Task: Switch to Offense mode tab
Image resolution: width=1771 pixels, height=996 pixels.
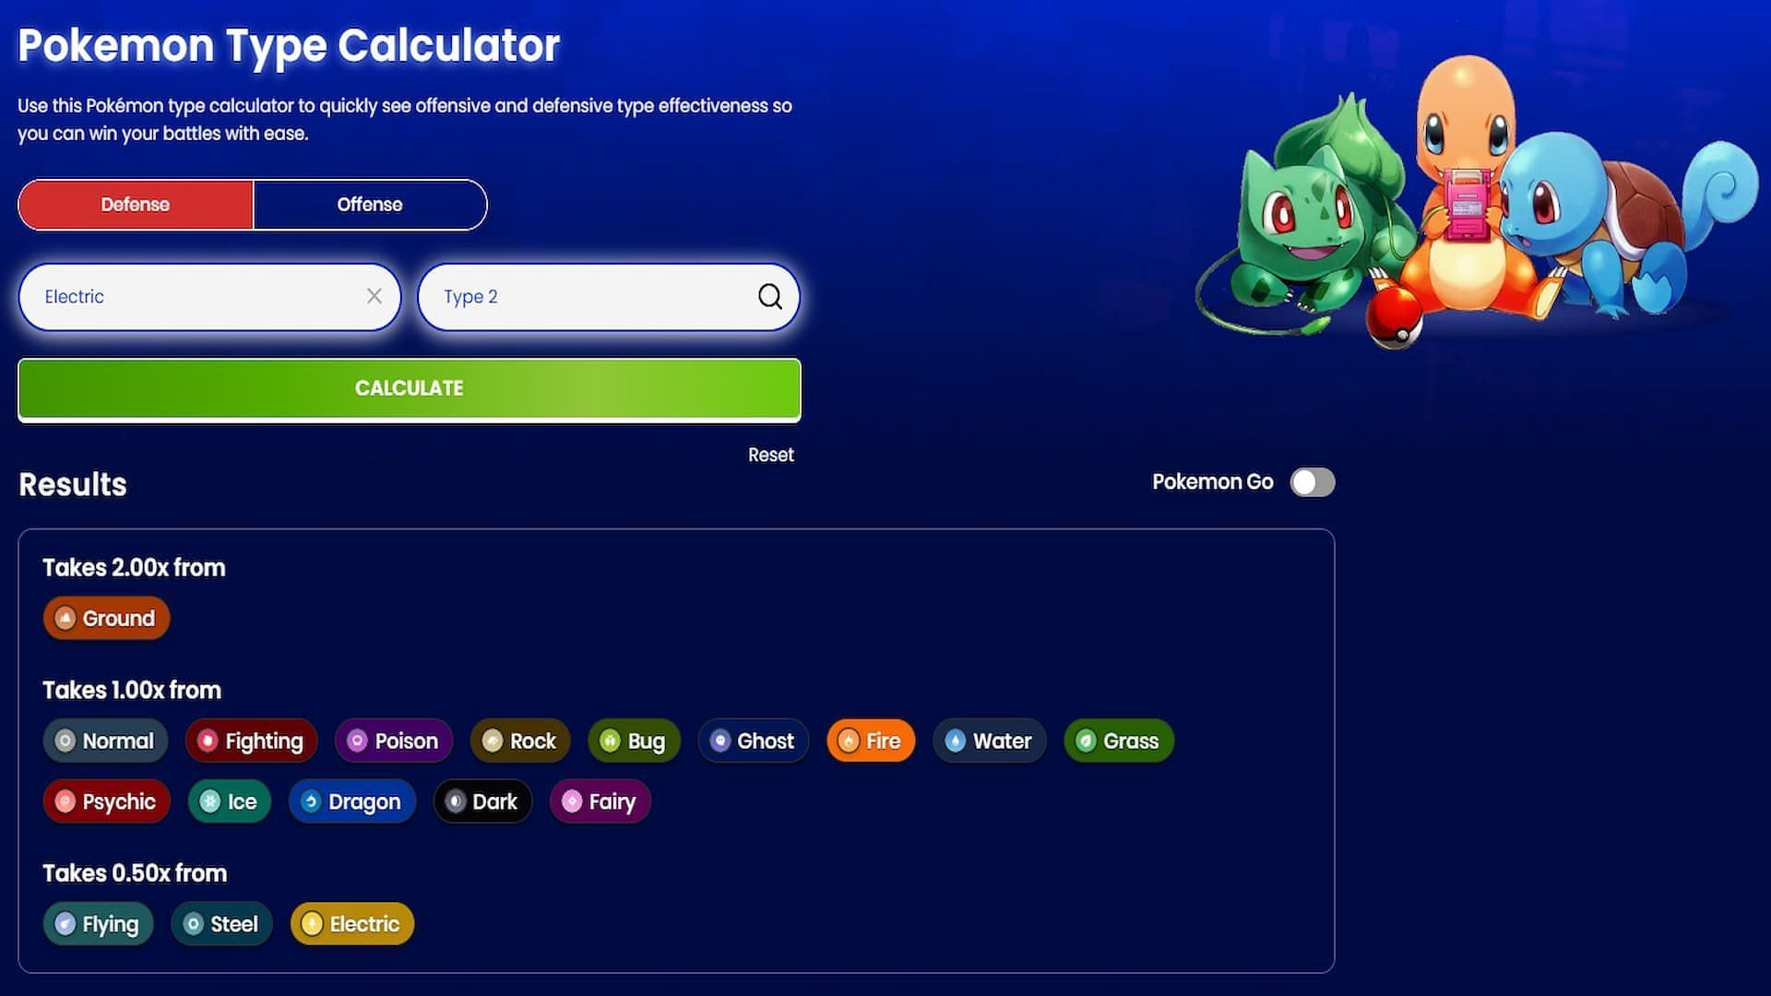Action: coord(369,205)
